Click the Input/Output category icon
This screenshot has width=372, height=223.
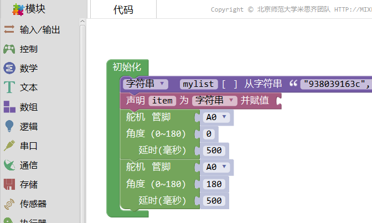coord(9,30)
